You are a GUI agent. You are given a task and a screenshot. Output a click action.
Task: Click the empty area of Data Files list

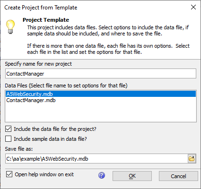pyautogui.click(x=101, y=112)
